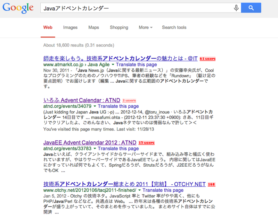Open 技術系アドベントカレンダー総まとめ 2011 OTCHY.NET link
The height and width of the screenshot is (217, 278).
(x=124, y=184)
